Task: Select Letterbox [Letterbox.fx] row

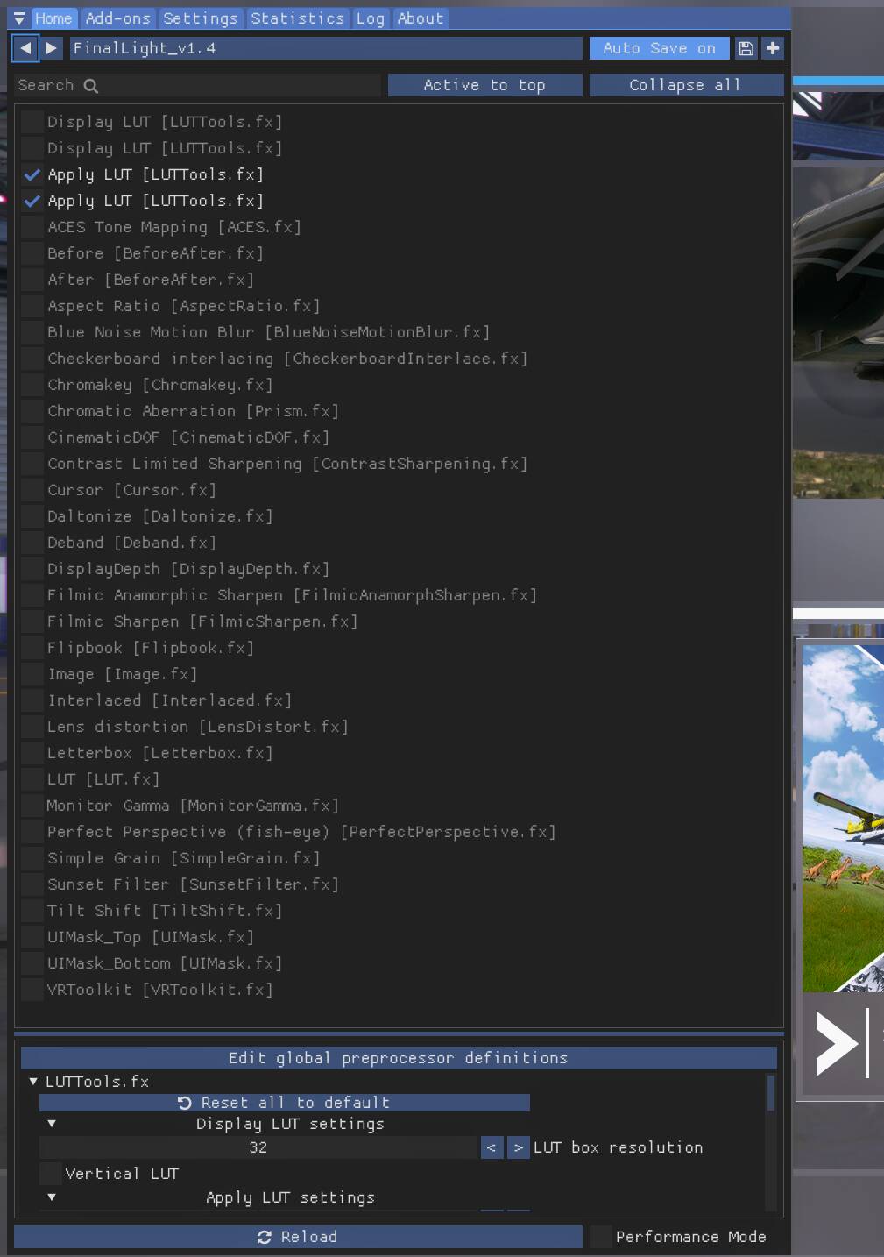Action: point(160,753)
